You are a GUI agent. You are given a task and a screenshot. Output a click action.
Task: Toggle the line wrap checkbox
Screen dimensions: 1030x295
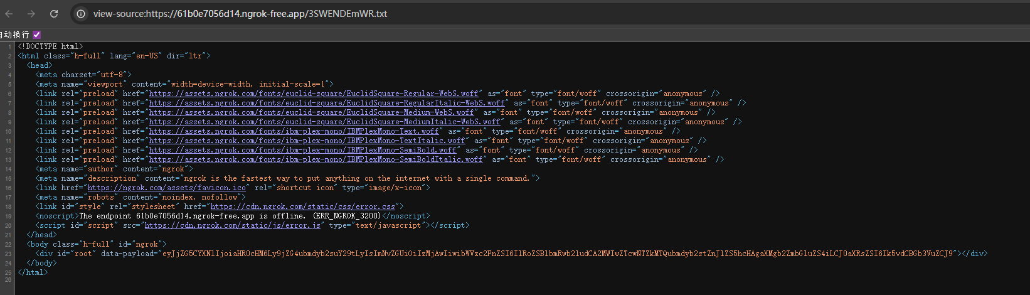tap(37, 35)
